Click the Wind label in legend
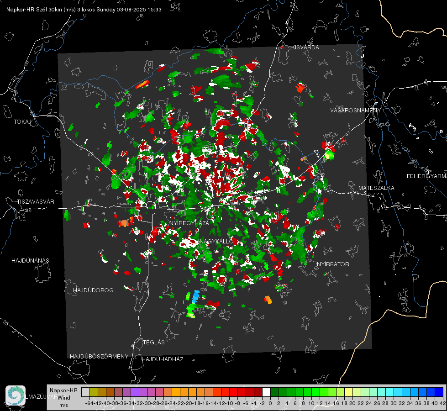447x411 pixels. pos(64,398)
